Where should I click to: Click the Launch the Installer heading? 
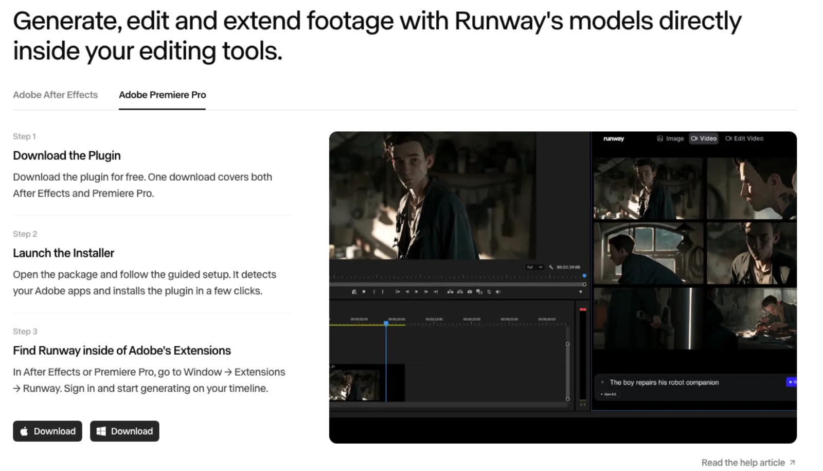click(63, 253)
